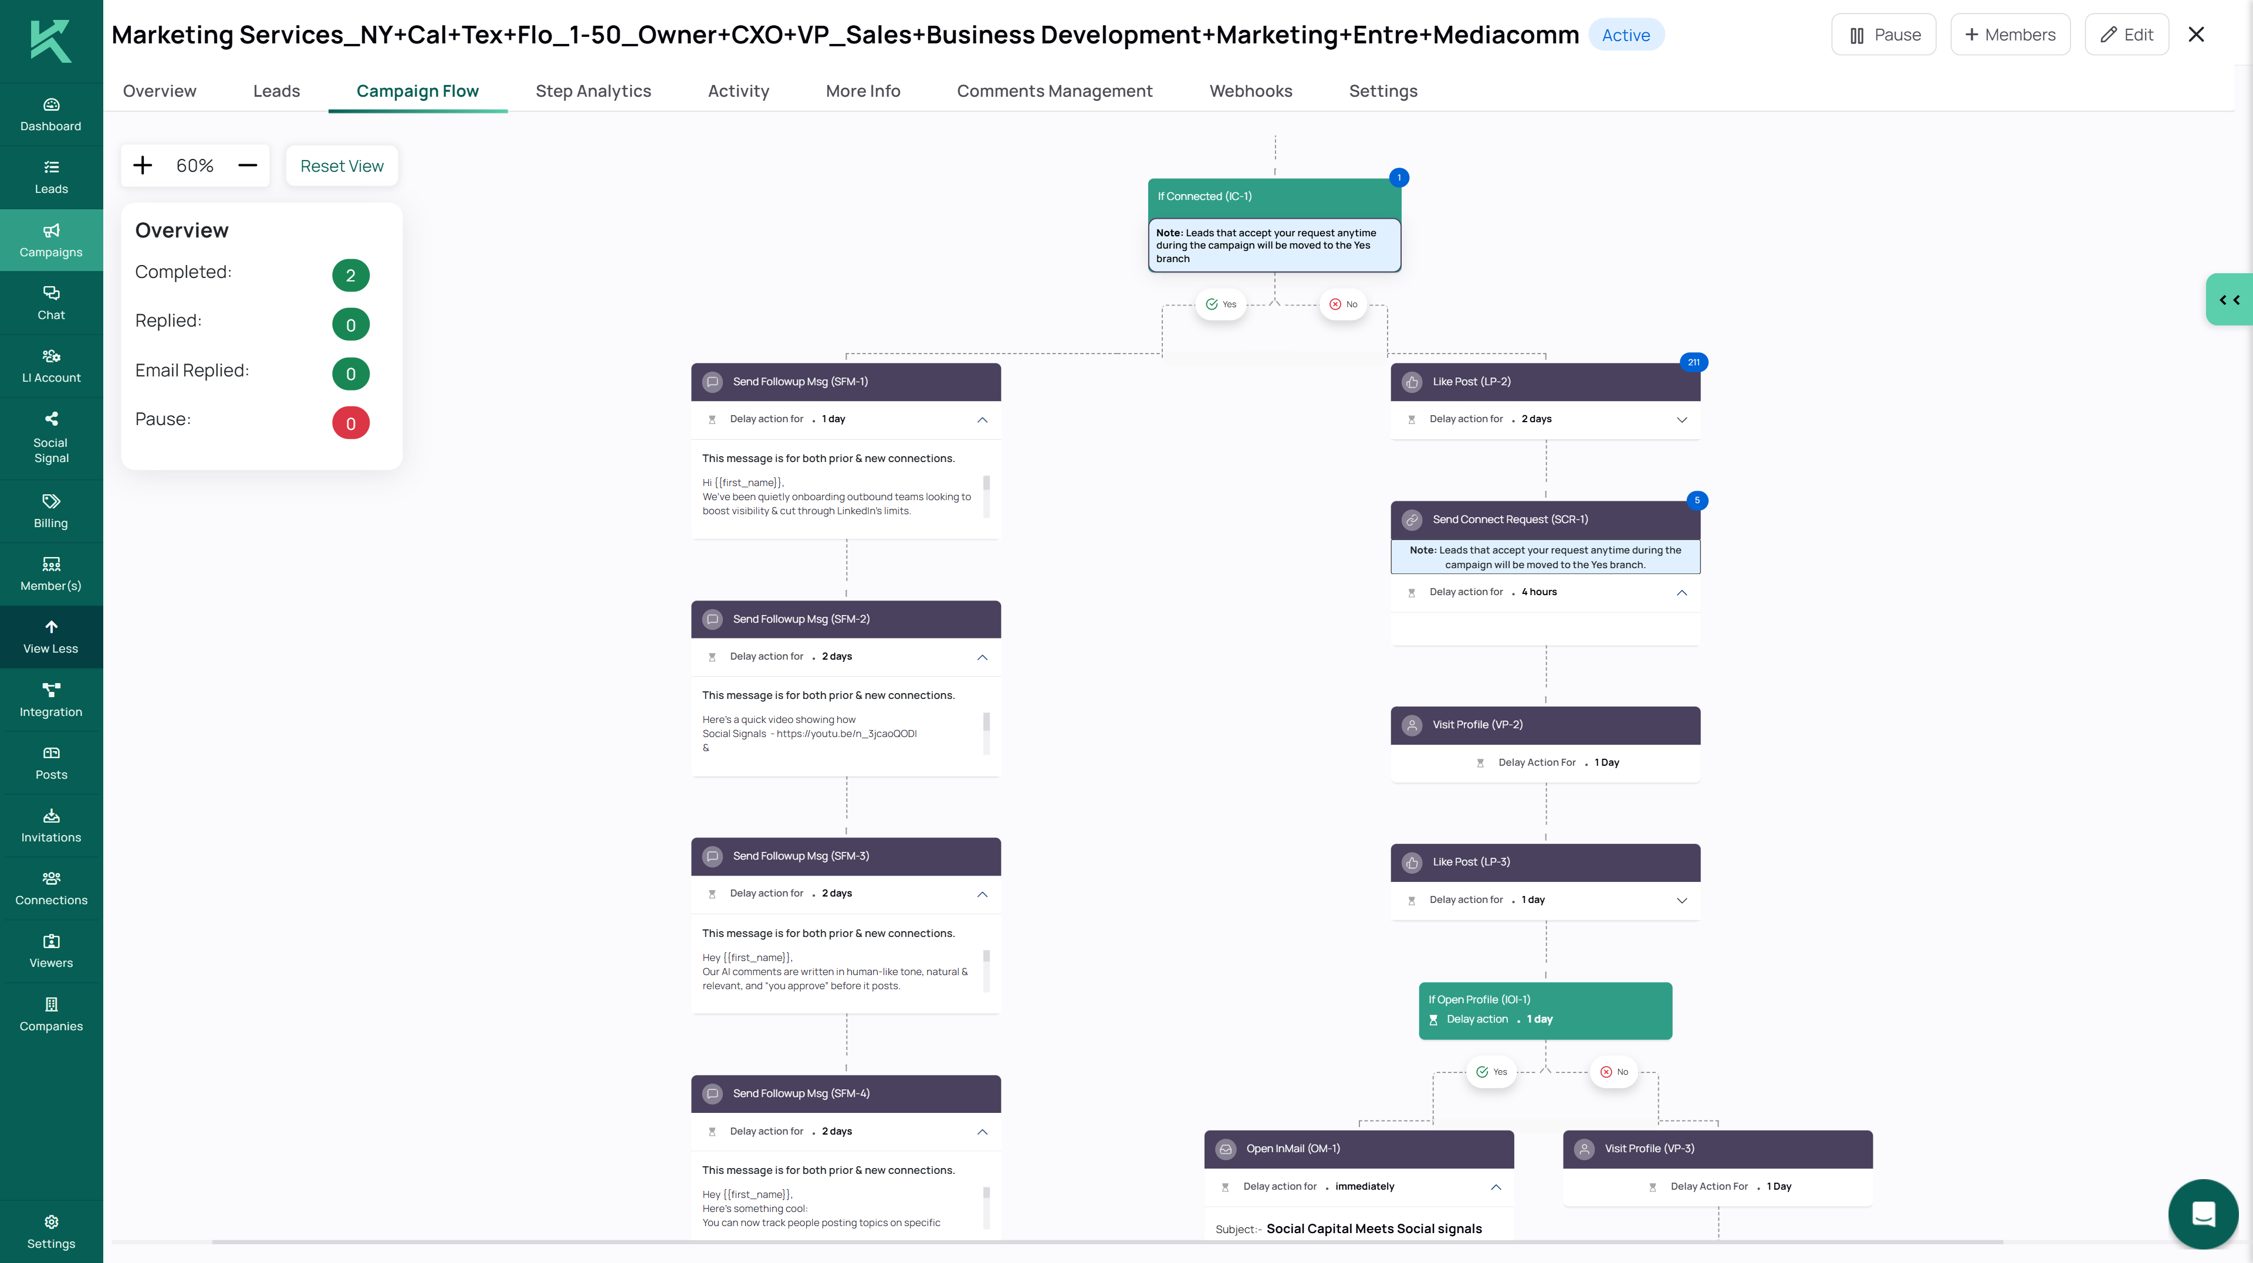Open the Billing section
The width and height of the screenshot is (2253, 1263).
(x=50, y=511)
